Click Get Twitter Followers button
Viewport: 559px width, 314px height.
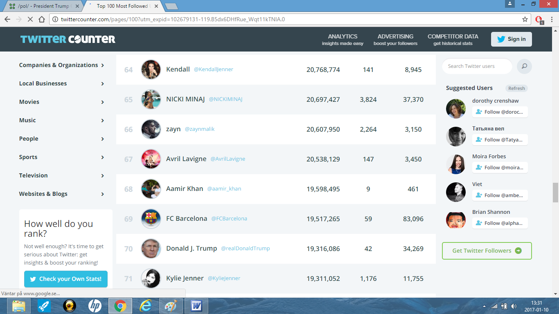pos(487,251)
